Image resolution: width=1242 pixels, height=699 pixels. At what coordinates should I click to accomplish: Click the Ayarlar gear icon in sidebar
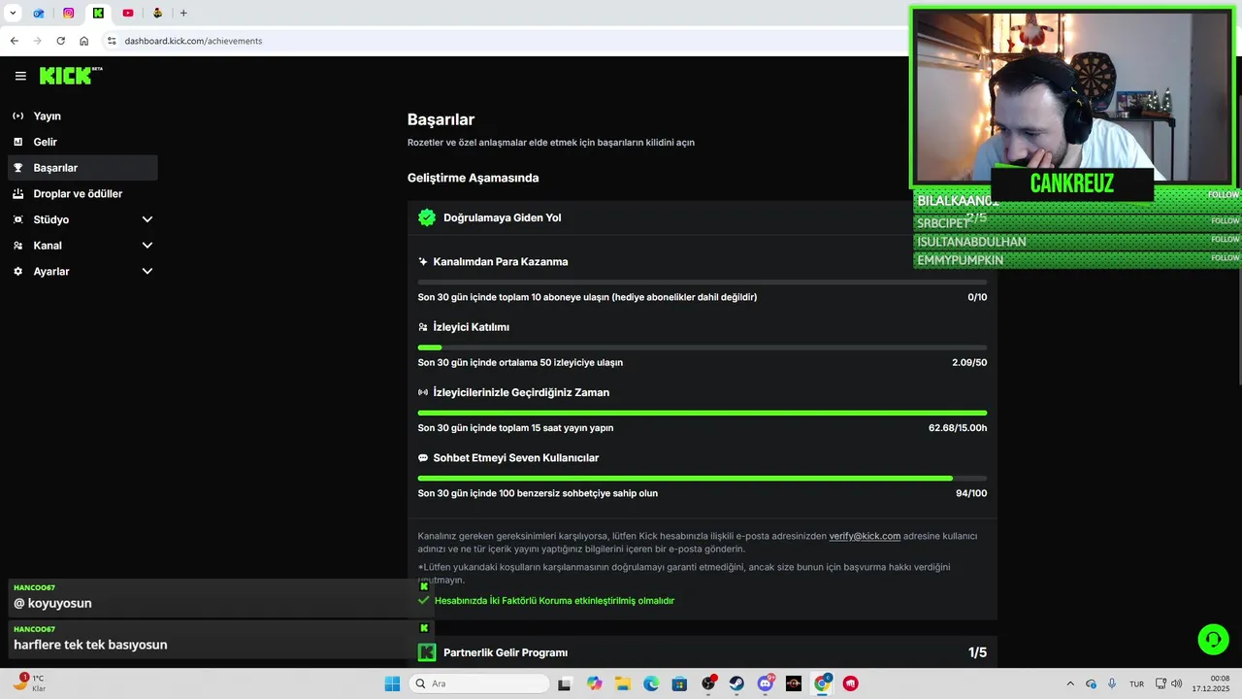[17, 272]
